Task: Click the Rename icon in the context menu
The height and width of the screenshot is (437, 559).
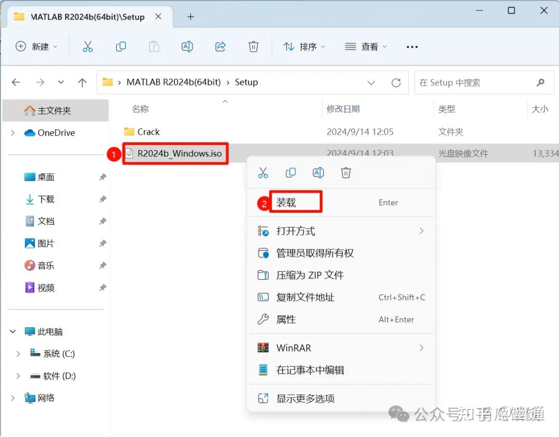Action: [318, 172]
